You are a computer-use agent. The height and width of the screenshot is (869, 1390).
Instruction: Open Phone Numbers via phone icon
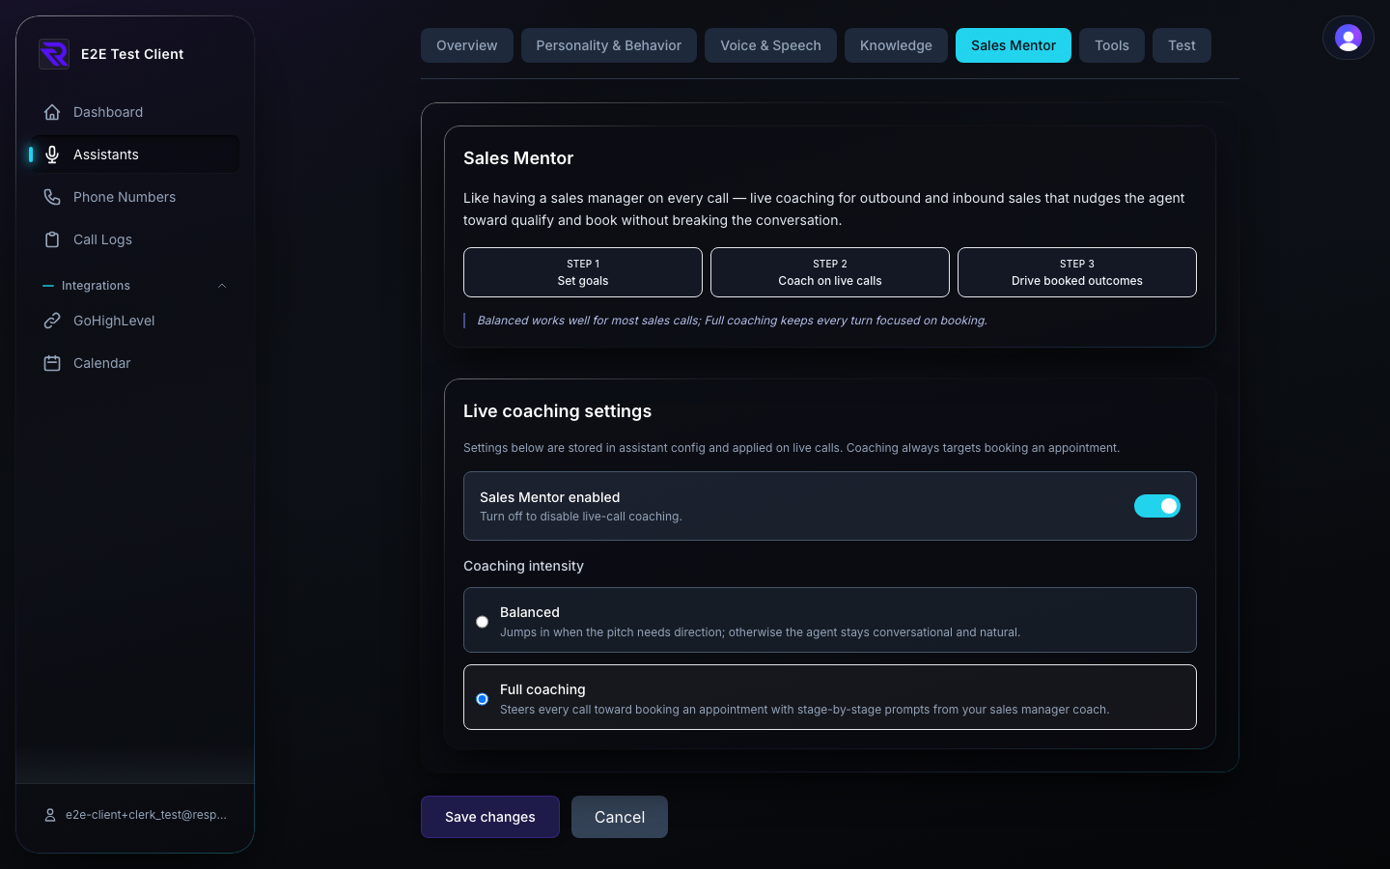[x=52, y=197]
